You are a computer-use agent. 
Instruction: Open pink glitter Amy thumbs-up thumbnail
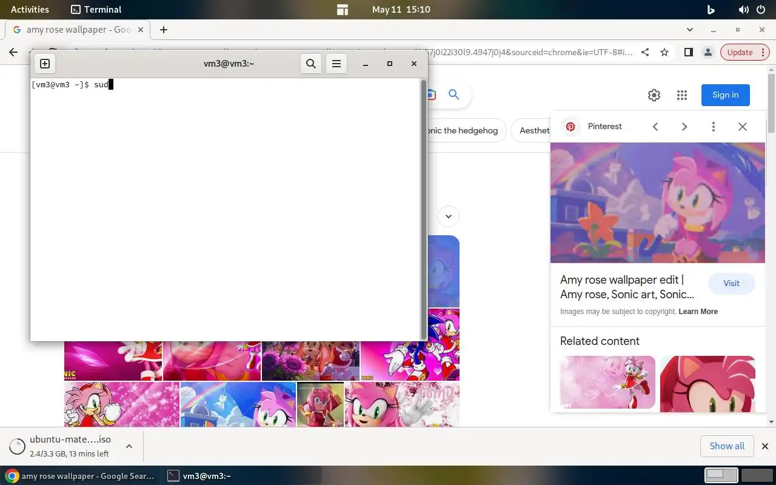[x=122, y=404]
